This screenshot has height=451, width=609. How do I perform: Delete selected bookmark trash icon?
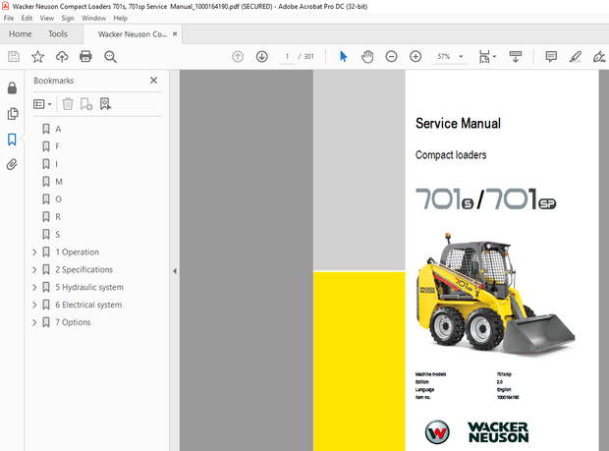pos(68,104)
